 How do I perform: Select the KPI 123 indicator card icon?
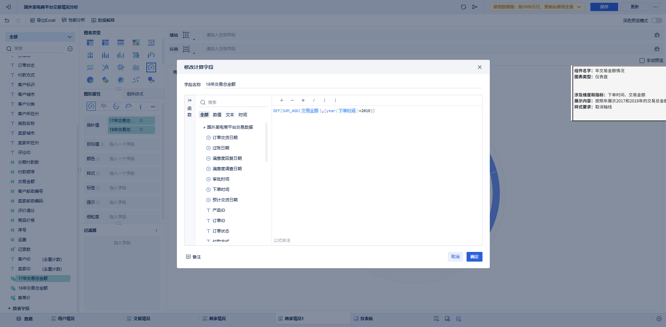pyautogui.click(x=151, y=42)
